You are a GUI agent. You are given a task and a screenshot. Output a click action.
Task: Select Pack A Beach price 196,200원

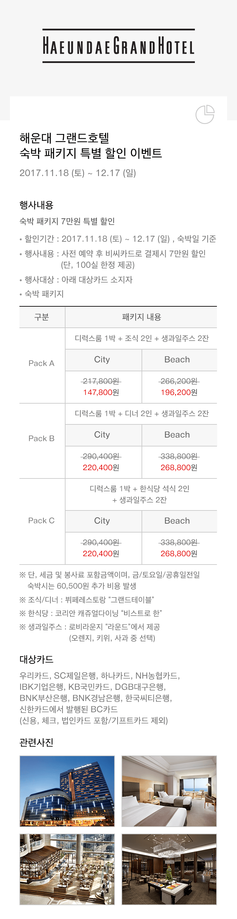click(179, 392)
